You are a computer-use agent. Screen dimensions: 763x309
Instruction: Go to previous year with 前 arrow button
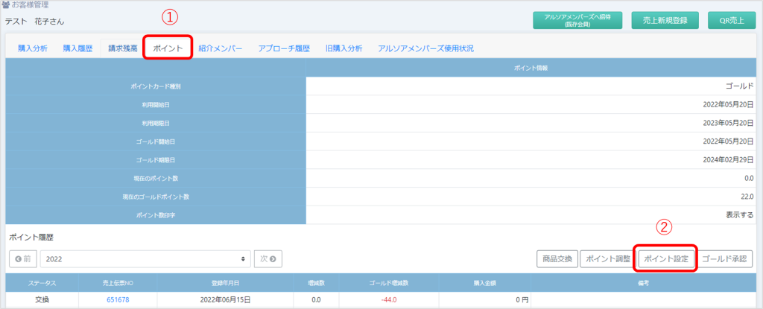coord(23,259)
